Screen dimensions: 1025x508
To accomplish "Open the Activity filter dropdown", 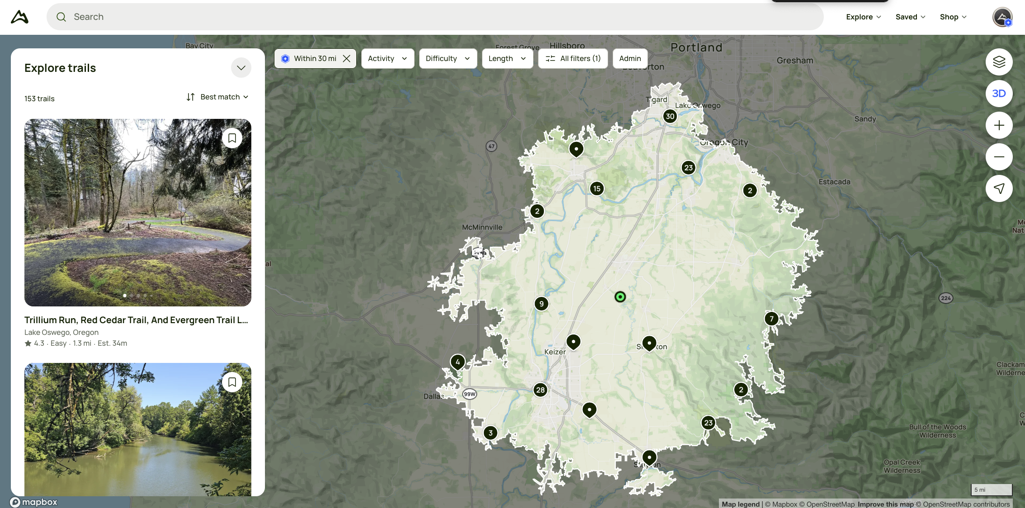I will point(387,58).
